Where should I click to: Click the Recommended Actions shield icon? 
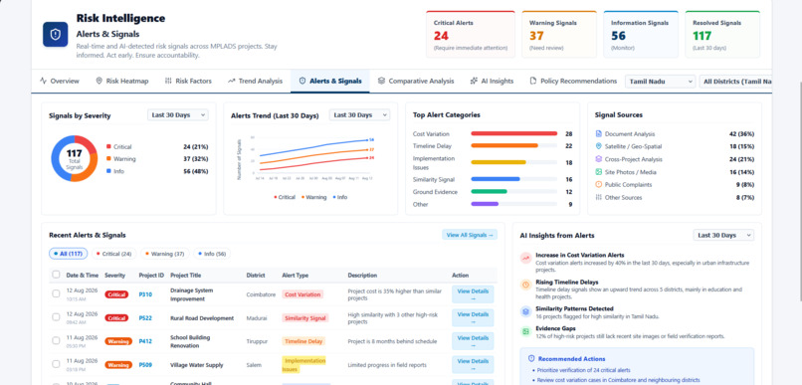point(531,359)
